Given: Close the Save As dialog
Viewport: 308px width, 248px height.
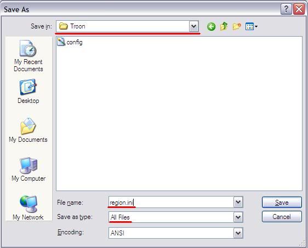Looking at the screenshot, I should [x=299, y=9].
